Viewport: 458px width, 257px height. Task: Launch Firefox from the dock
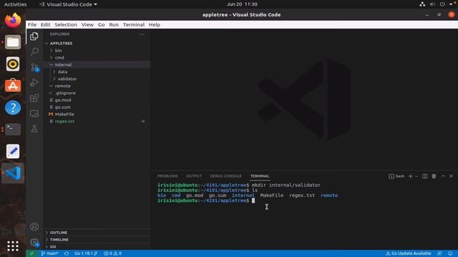(x=13, y=20)
